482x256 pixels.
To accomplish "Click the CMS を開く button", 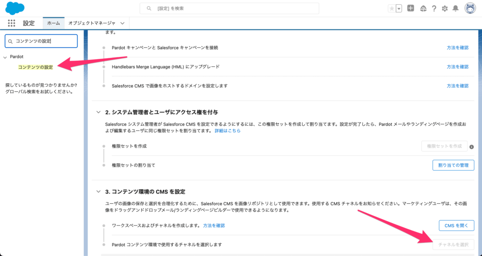I will point(456,225).
